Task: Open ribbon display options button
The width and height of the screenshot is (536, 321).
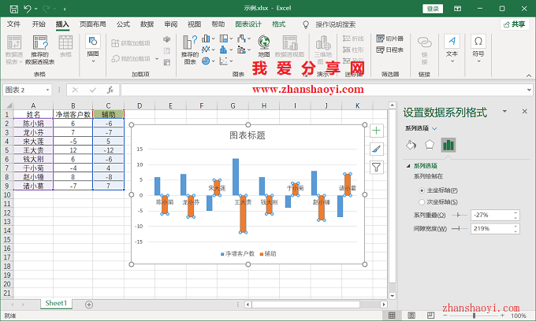Action: coord(457,9)
